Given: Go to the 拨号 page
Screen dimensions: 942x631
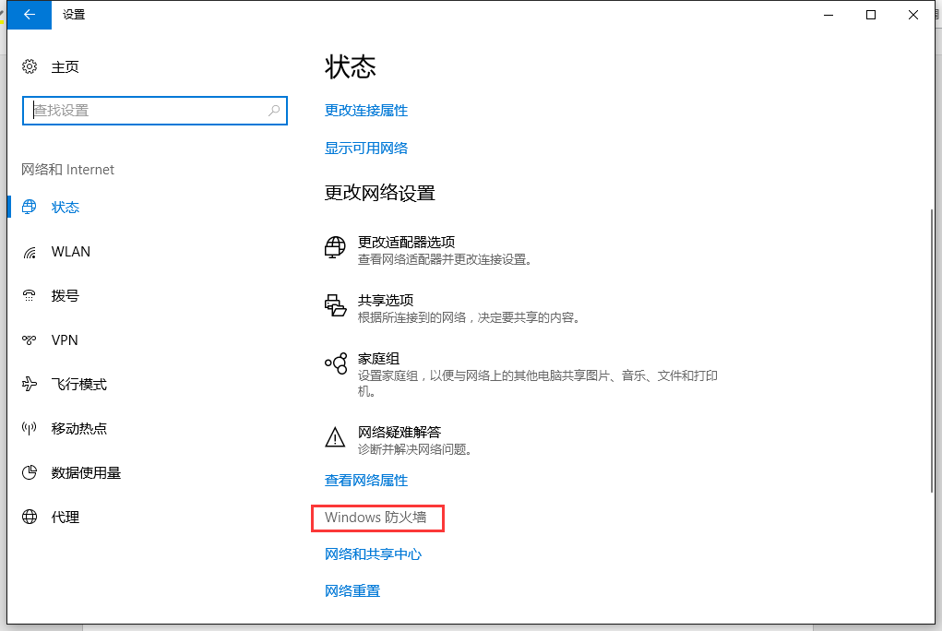Looking at the screenshot, I should (x=65, y=296).
